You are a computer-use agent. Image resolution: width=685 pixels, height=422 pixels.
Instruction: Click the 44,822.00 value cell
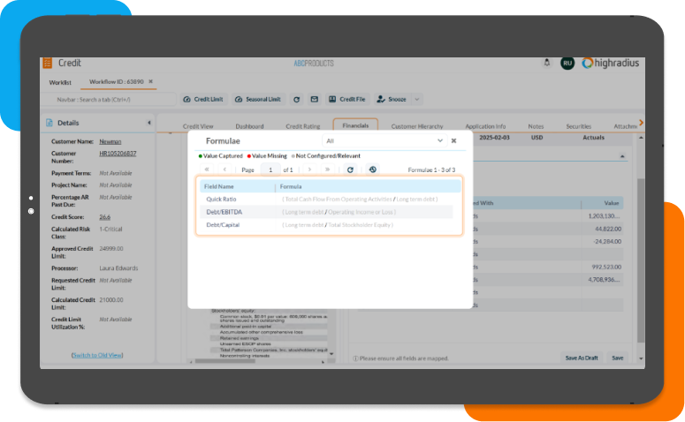pyautogui.click(x=602, y=229)
